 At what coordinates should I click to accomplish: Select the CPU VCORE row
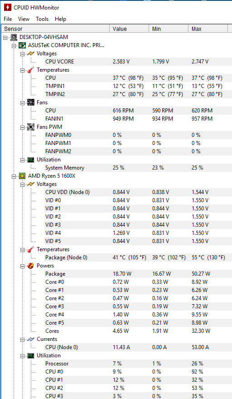138,62
